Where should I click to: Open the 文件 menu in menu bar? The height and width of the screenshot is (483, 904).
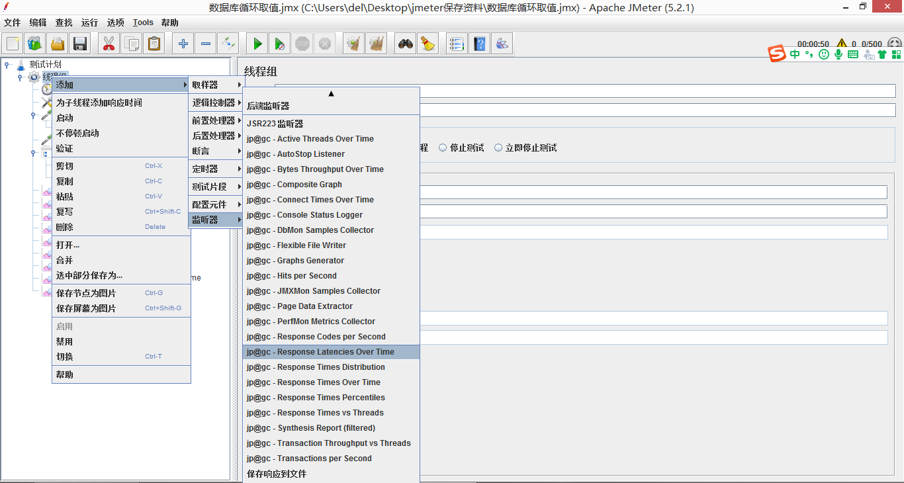pyautogui.click(x=12, y=22)
